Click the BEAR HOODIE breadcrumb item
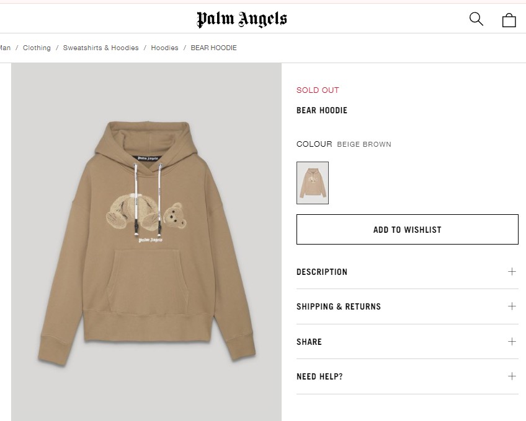 (x=213, y=48)
